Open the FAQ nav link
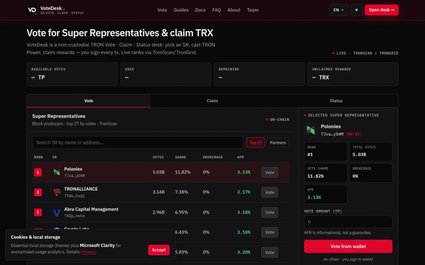 coord(217,10)
